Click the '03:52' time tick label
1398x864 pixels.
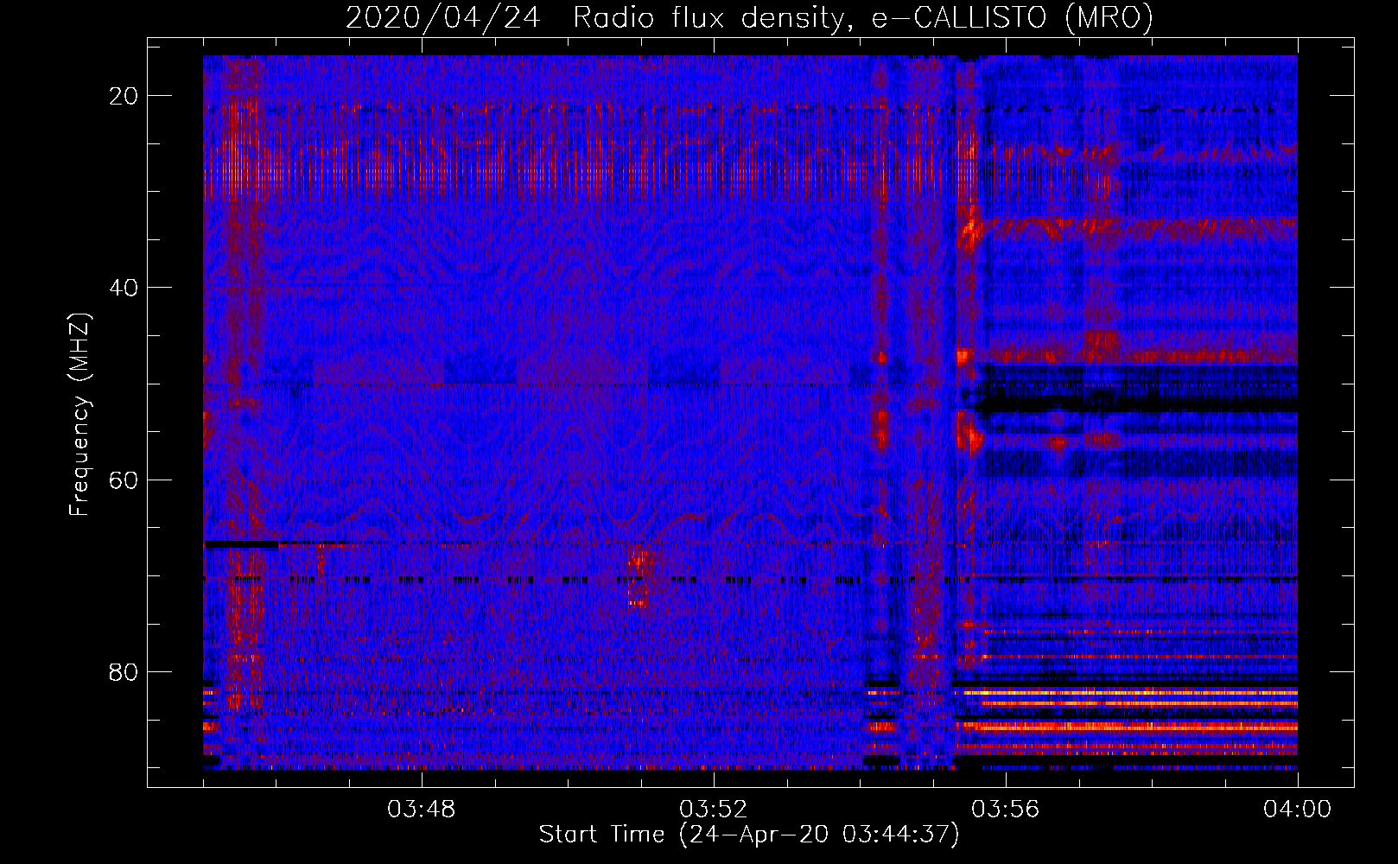[x=714, y=810]
